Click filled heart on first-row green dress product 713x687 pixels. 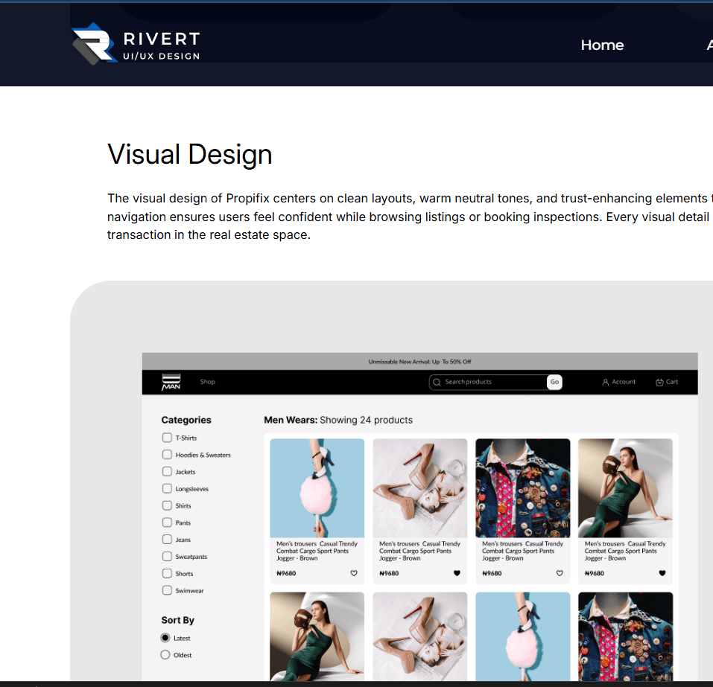(x=662, y=573)
